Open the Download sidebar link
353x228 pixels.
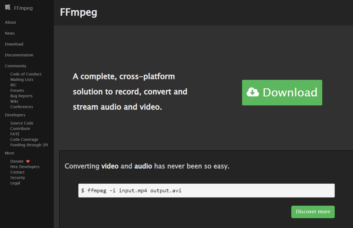point(14,44)
